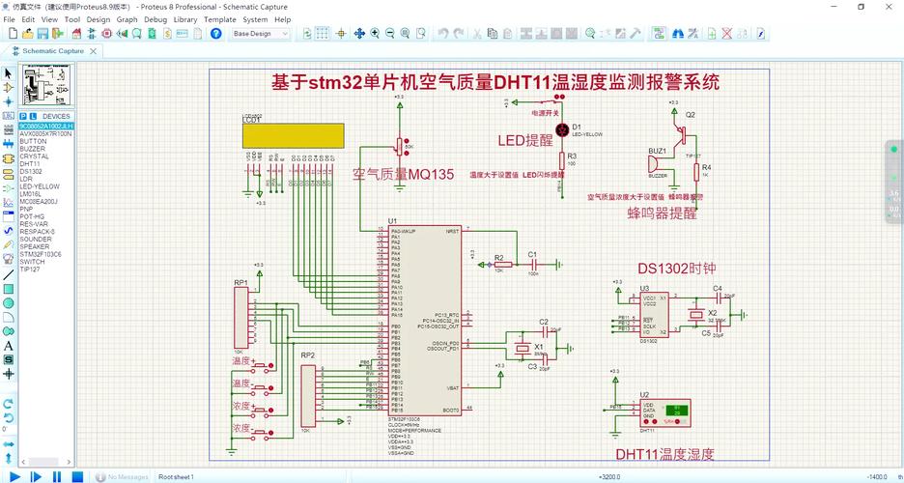Pause the running simulation
The image size is (904, 483).
coord(56,476)
